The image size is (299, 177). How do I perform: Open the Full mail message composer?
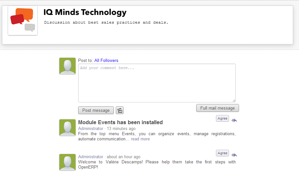click(218, 108)
